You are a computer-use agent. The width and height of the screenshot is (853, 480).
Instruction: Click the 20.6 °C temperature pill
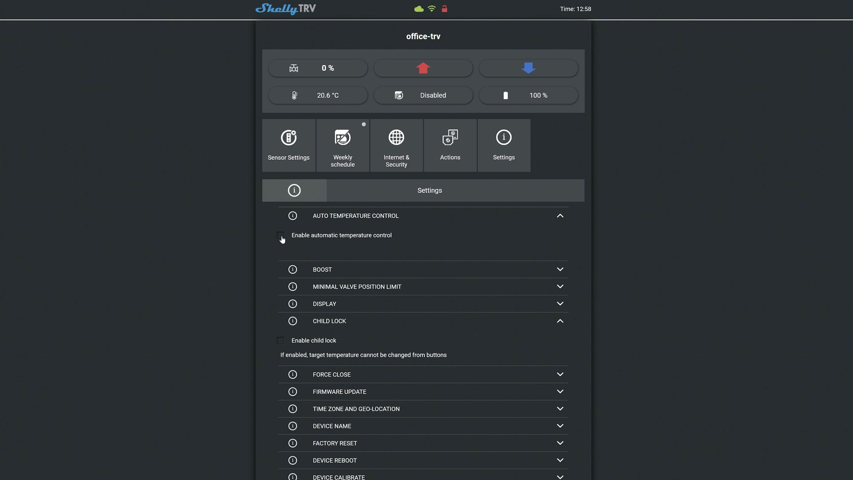(318, 96)
